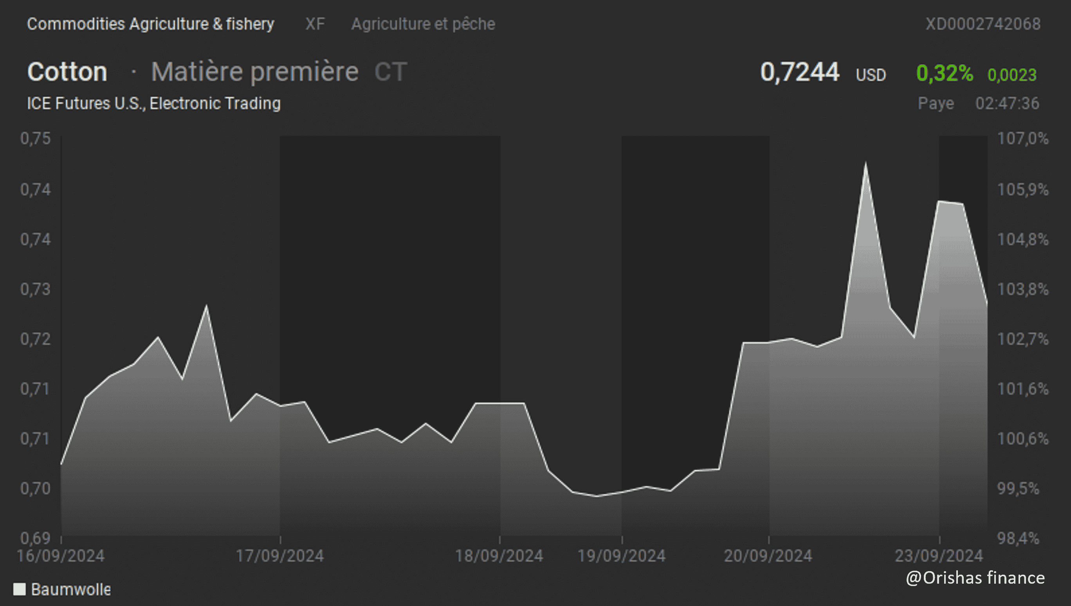Click the 18/09/2024 date axis label

coord(499,555)
